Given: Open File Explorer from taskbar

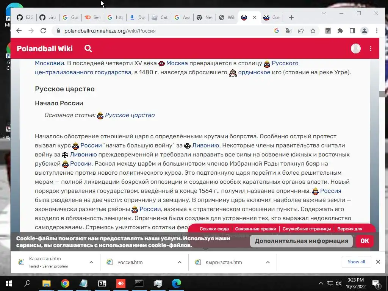Looking at the screenshot, I should pyautogui.click(x=46, y=283).
